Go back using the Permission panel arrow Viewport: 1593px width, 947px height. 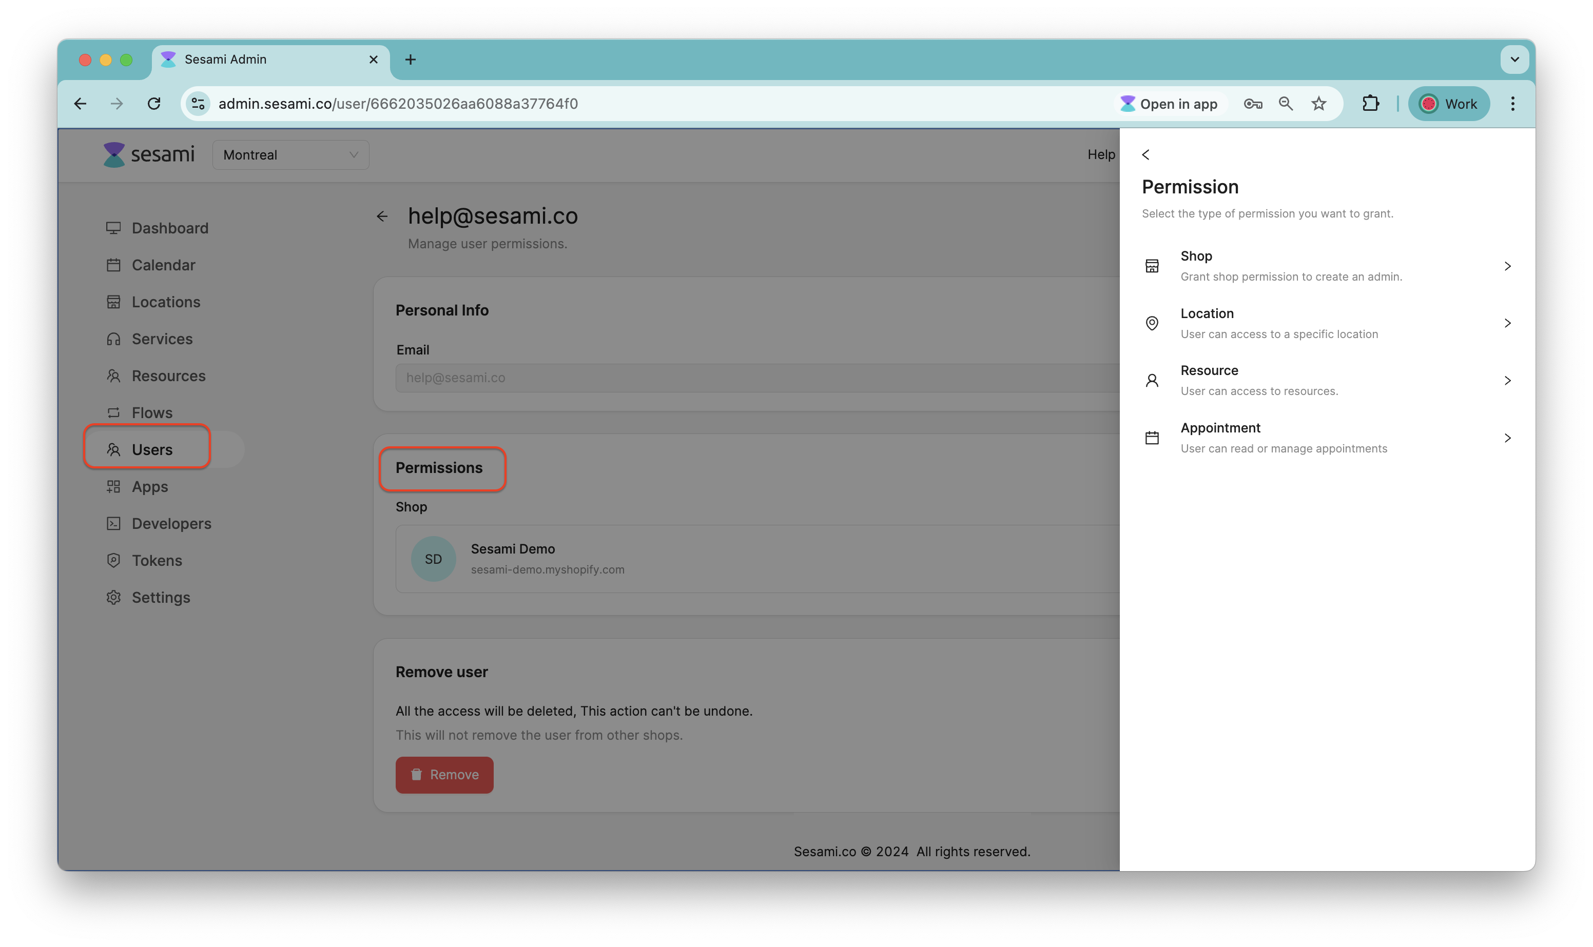click(1145, 154)
